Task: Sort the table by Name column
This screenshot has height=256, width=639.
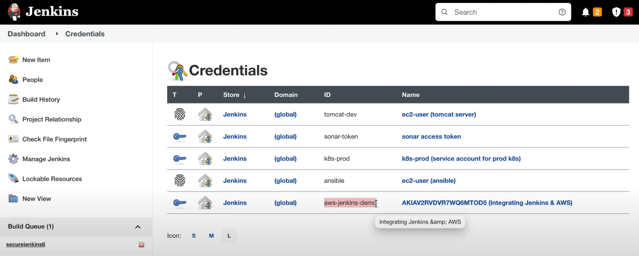Action: [410, 95]
